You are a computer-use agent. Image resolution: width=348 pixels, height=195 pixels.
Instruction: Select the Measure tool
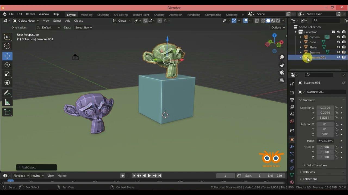(x=7, y=102)
